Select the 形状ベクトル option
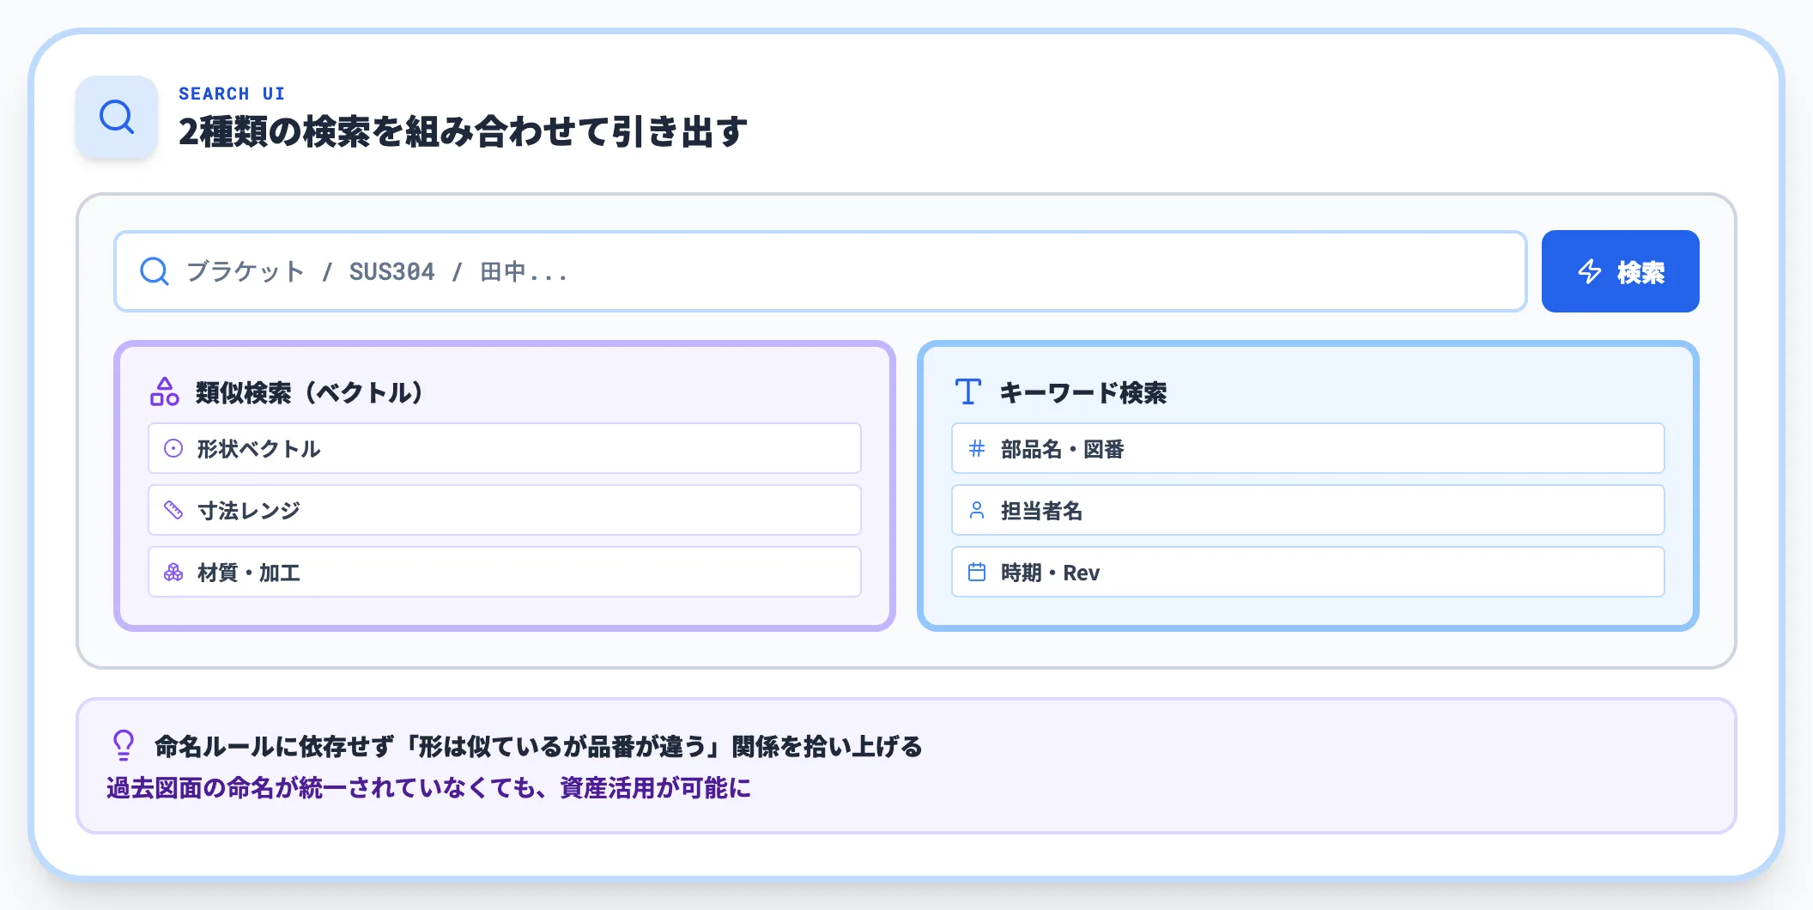Image resolution: width=1813 pixels, height=910 pixels. 504,447
